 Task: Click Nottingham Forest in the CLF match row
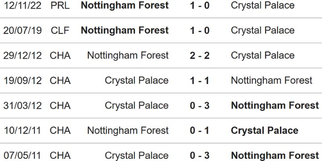click(125, 31)
